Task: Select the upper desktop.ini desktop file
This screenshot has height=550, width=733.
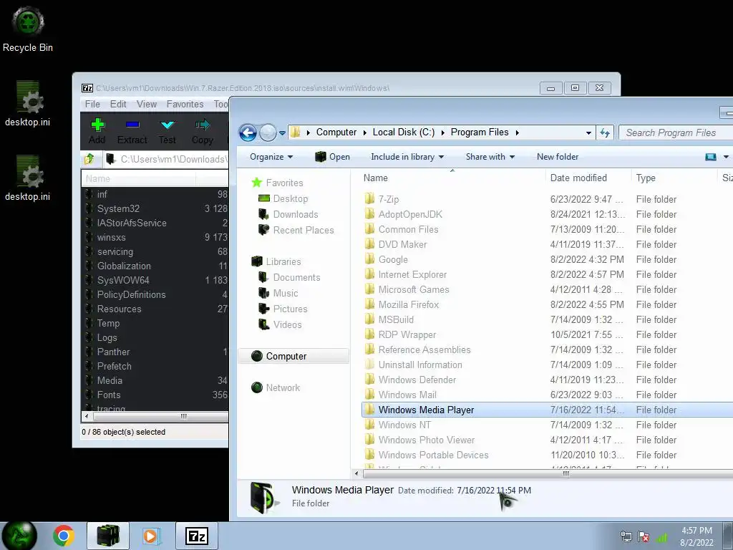Action: click(x=28, y=104)
